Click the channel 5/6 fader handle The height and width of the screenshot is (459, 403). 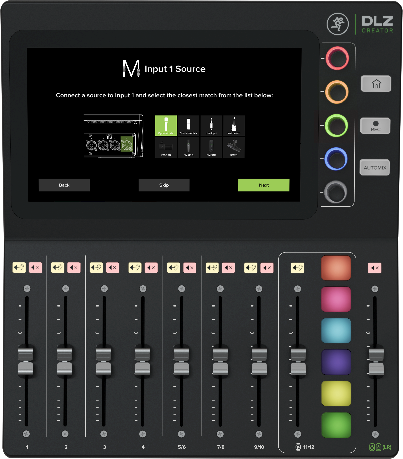tap(181, 361)
